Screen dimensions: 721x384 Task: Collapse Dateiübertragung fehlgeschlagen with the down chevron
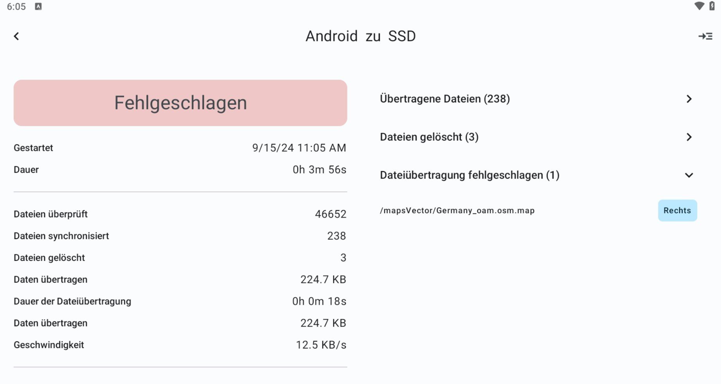[689, 175]
